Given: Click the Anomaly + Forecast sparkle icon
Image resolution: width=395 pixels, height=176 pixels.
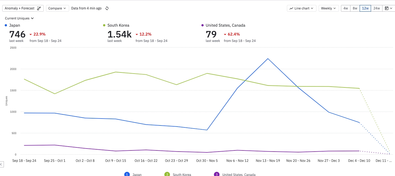Looking at the screenshot, I should pos(39,8).
